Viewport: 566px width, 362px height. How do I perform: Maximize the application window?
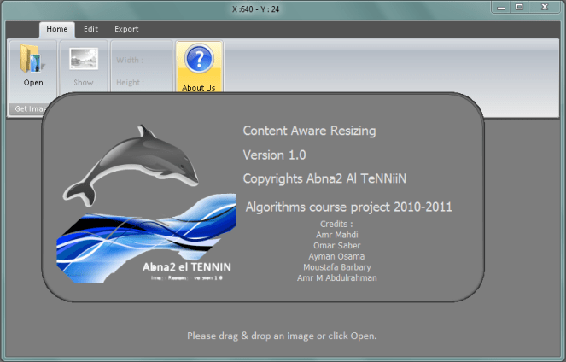tap(519, 7)
